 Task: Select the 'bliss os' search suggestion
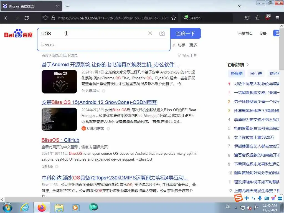tap(48, 45)
